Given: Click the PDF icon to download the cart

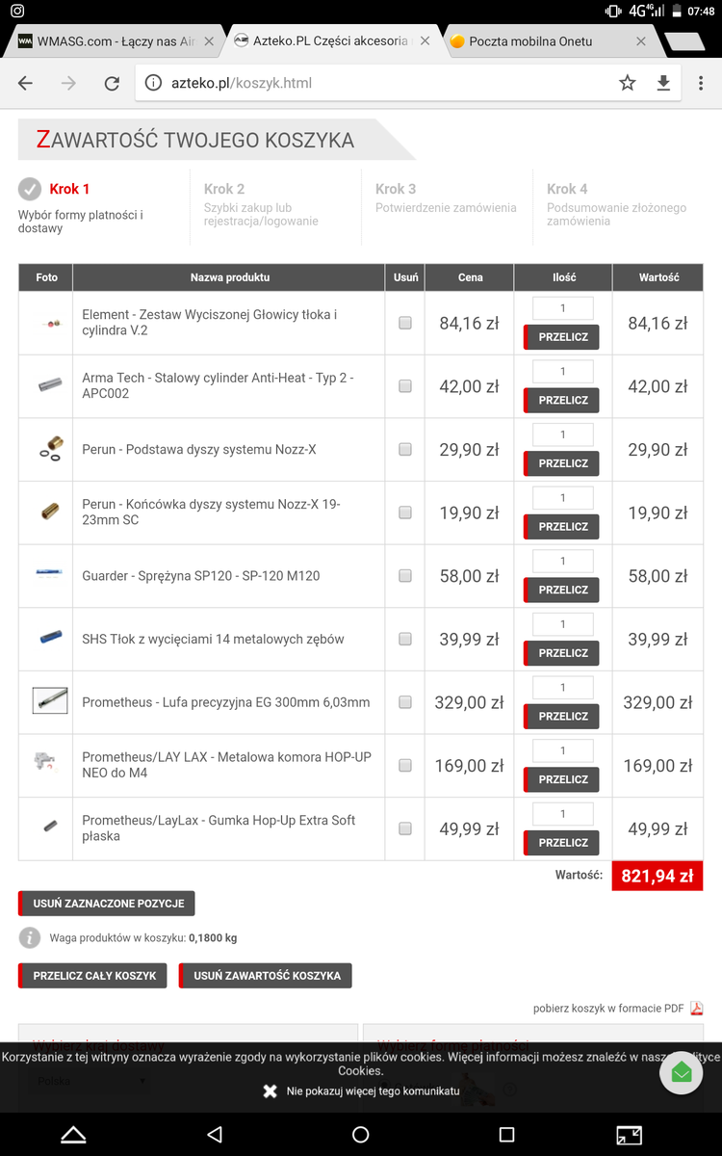Looking at the screenshot, I should pyautogui.click(x=696, y=1009).
